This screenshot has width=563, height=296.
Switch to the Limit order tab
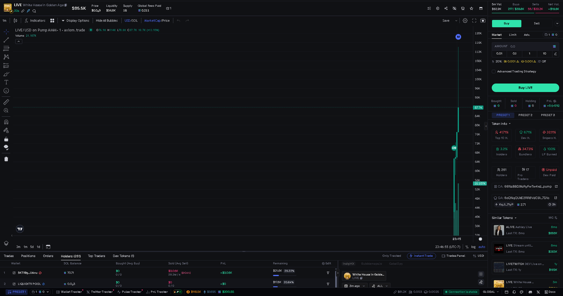coord(513,35)
